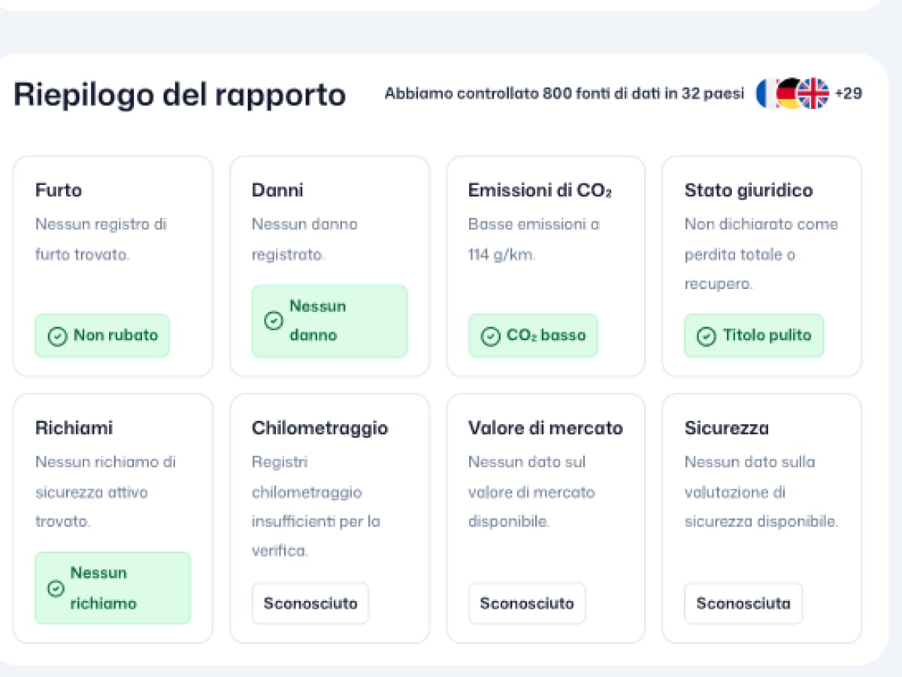This screenshot has height=677, width=902.
Task: Open the +29 more countries indicator
Action: (x=848, y=94)
